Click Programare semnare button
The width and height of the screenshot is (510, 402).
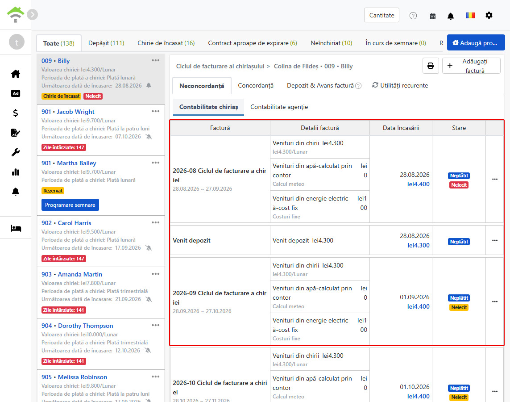pyautogui.click(x=70, y=205)
